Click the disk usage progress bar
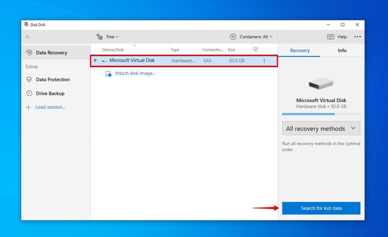This screenshot has height=237, width=388. 321,114
